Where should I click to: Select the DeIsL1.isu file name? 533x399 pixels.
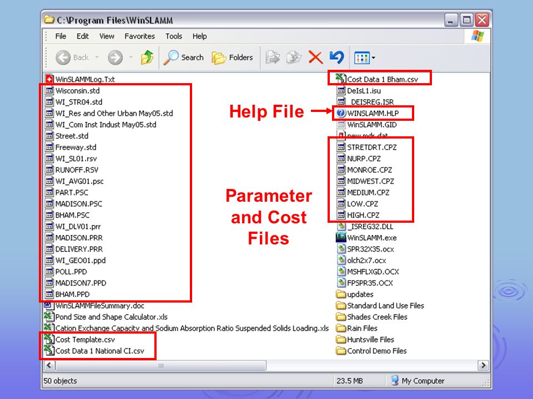pyautogui.click(x=364, y=90)
